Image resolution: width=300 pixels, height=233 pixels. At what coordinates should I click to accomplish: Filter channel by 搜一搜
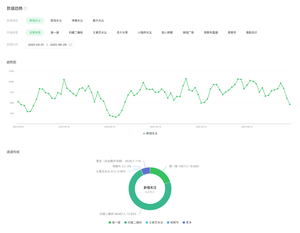click(55, 33)
